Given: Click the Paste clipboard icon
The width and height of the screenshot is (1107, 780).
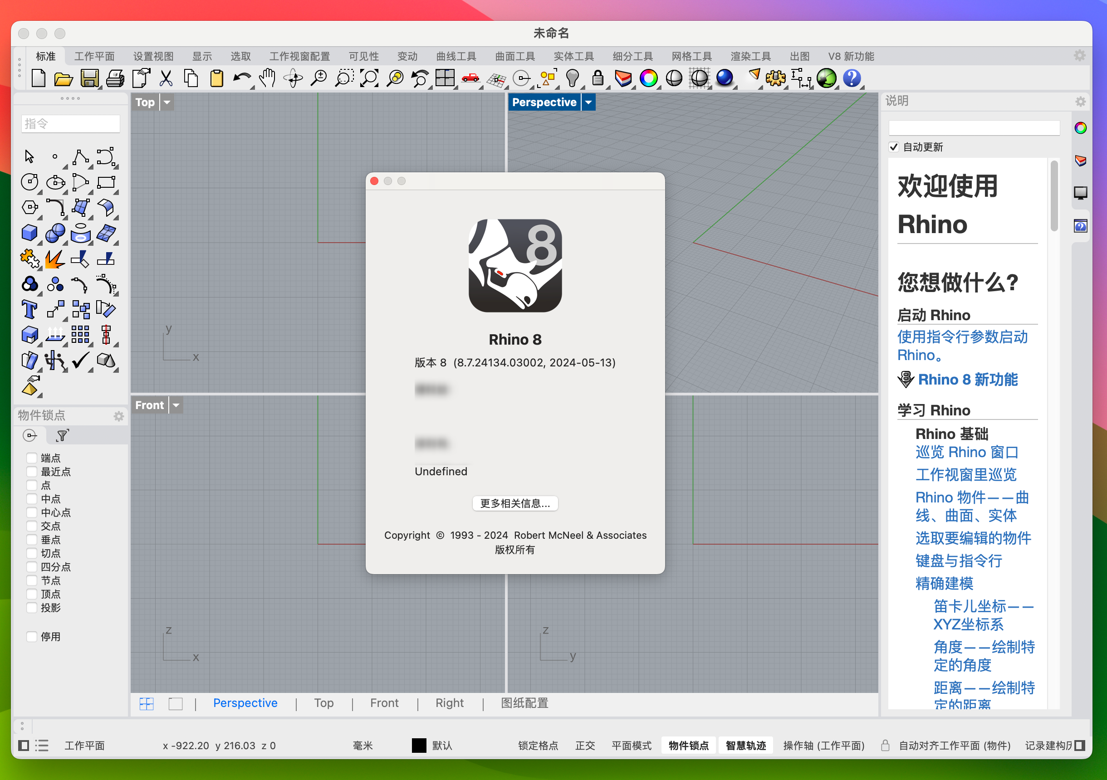Looking at the screenshot, I should click(x=217, y=78).
